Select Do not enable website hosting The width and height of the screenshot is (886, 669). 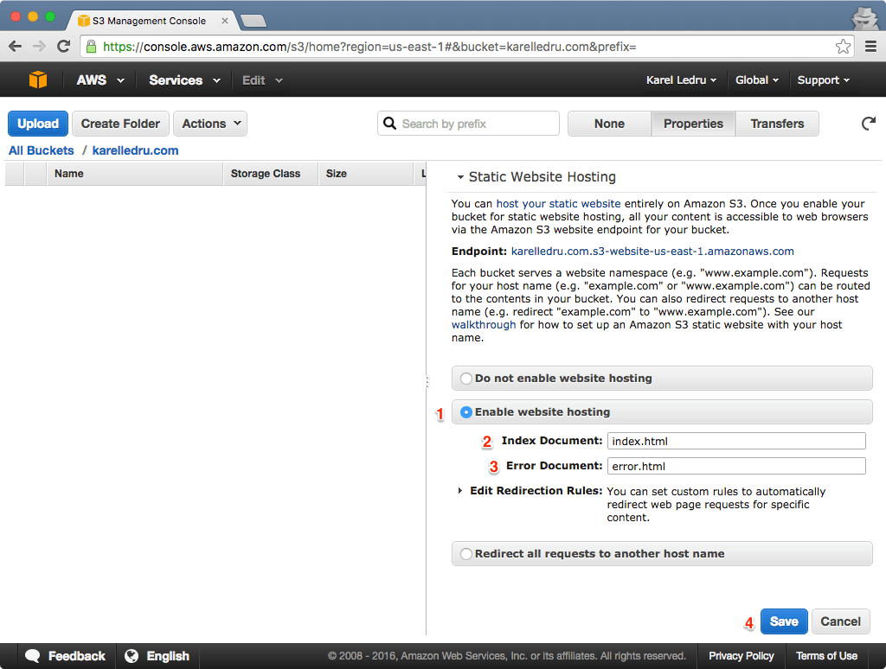tap(466, 378)
